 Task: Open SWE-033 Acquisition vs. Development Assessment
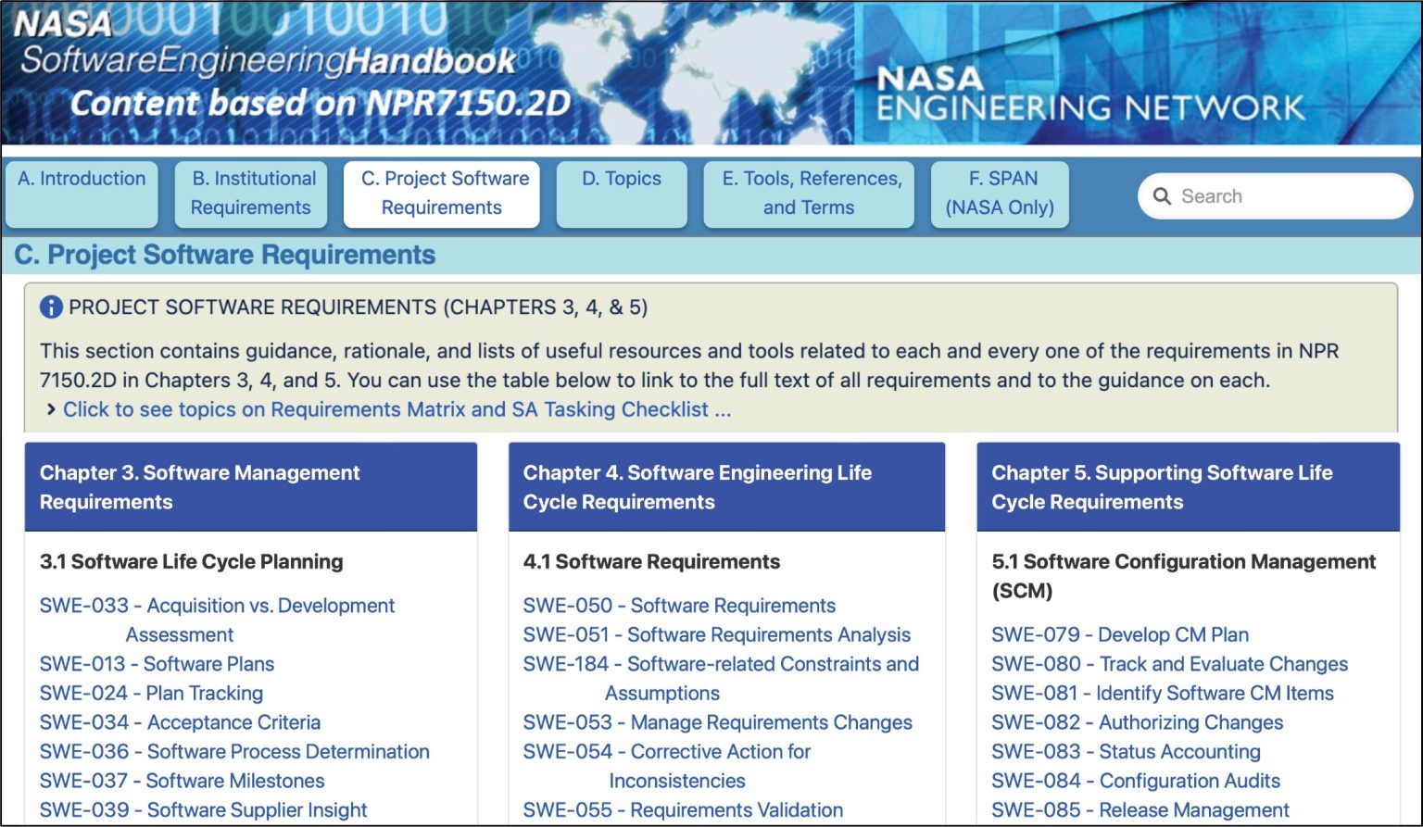(x=217, y=605)
